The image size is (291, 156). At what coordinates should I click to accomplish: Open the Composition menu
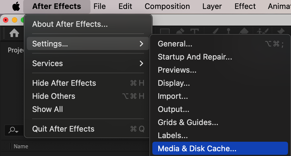coord(167,6)
